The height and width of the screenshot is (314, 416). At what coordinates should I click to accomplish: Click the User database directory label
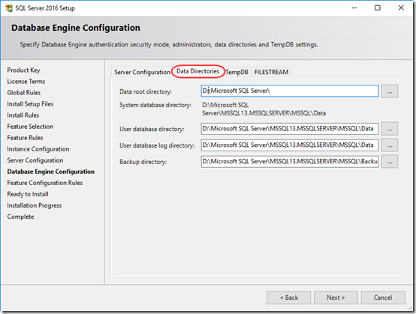[152, 129]
